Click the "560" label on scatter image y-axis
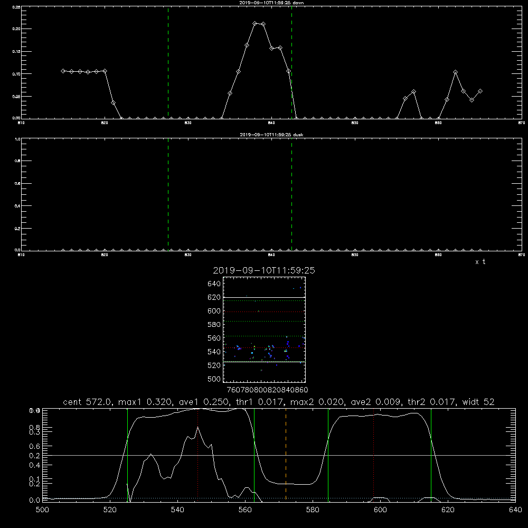The image size is (528, 528). 214,338
